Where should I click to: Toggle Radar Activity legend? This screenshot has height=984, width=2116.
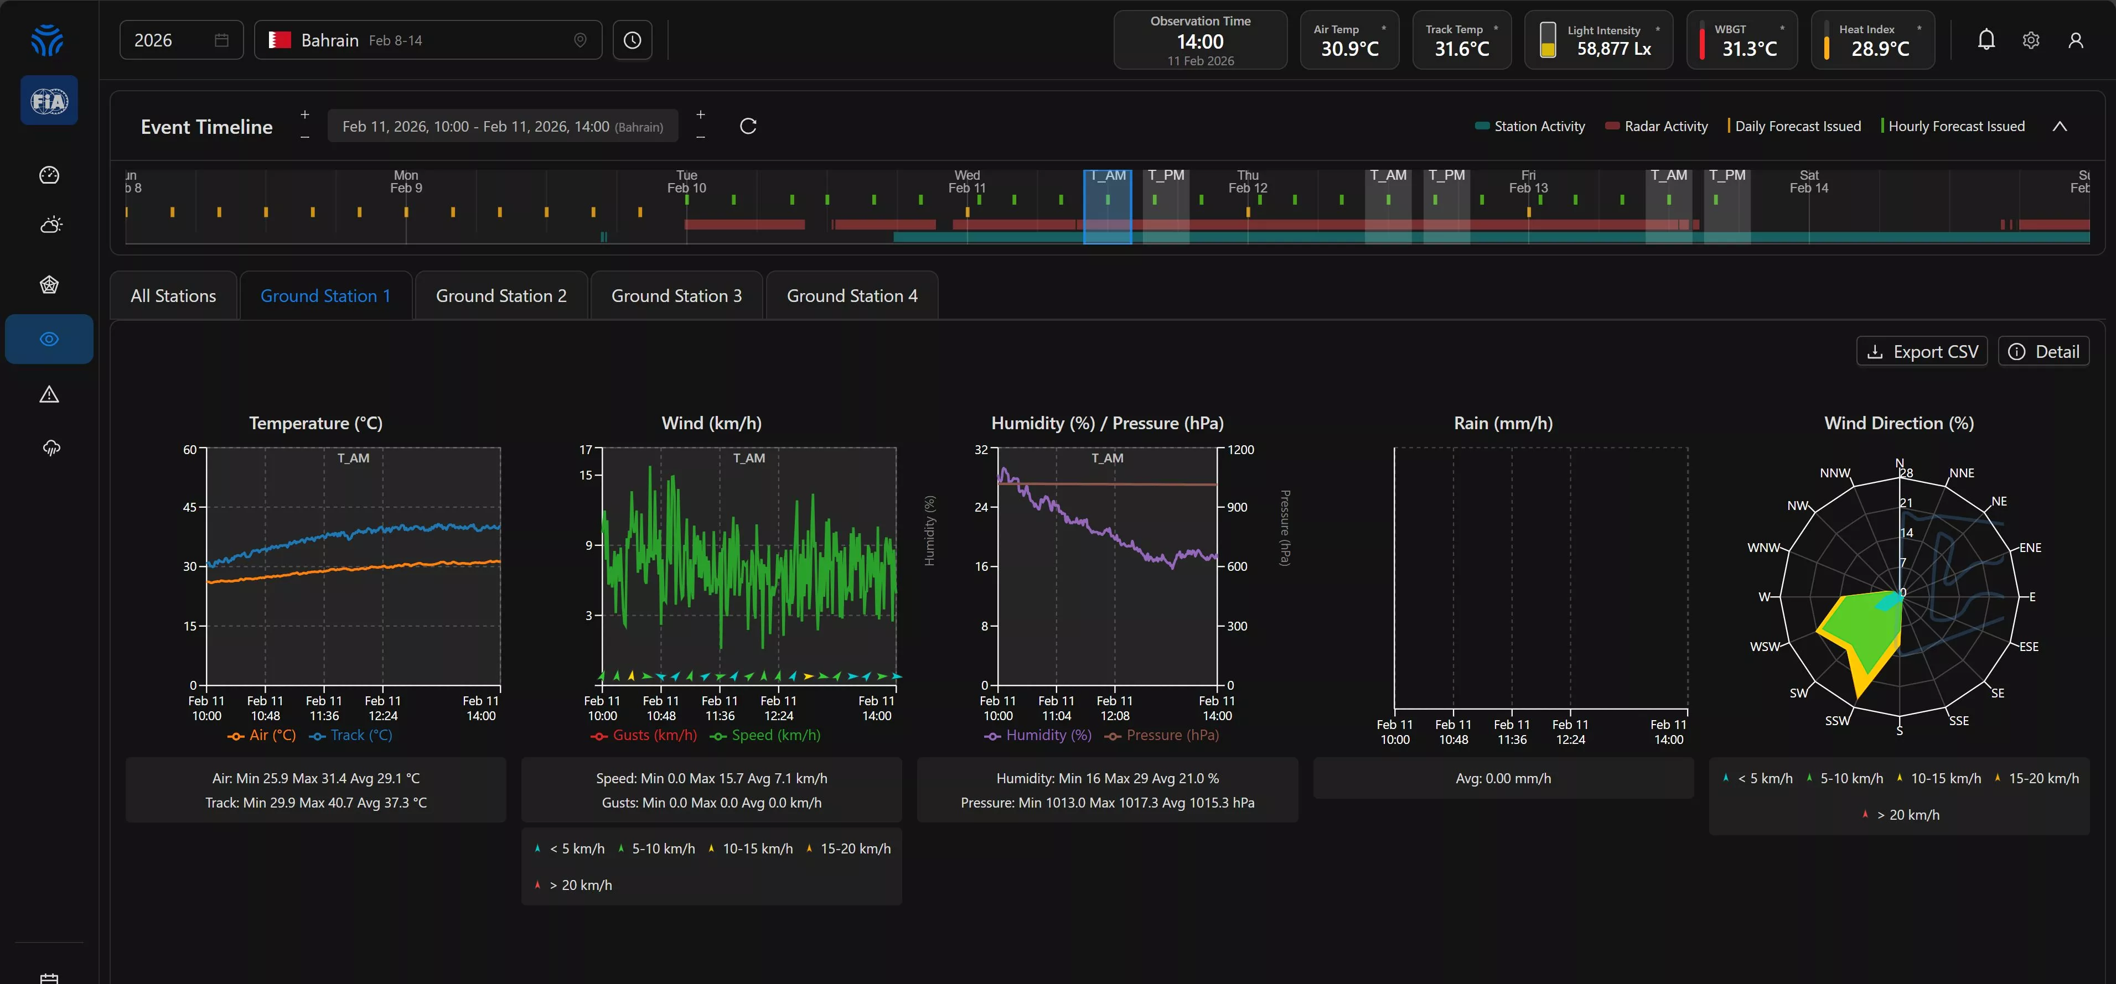tap(1656, 126)
